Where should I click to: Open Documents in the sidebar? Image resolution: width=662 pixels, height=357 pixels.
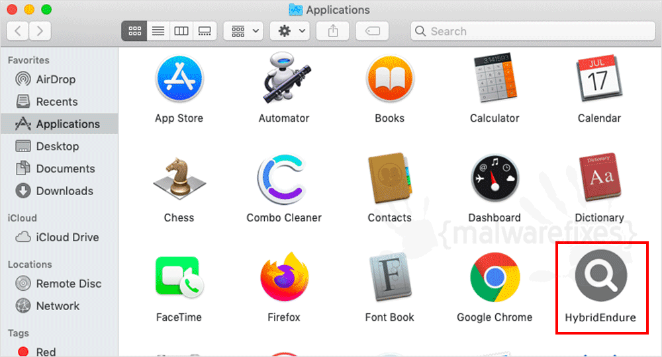(x=59, y=169)
